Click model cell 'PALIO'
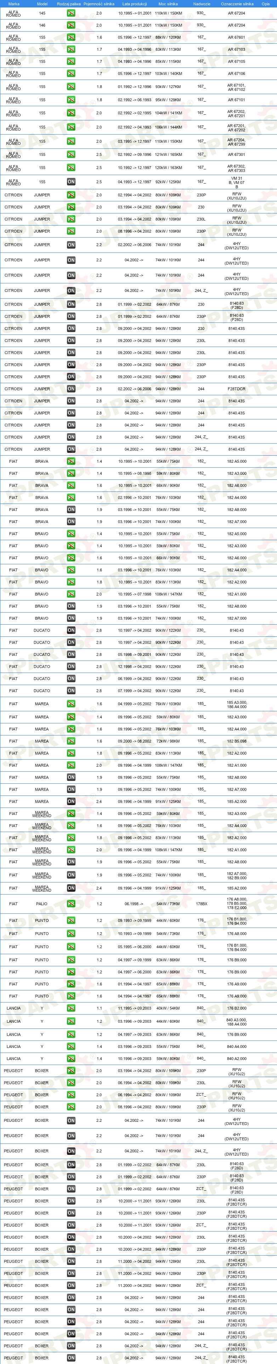Image resolution: width=277 pixels, height=1364 pixels. [42, 904]
